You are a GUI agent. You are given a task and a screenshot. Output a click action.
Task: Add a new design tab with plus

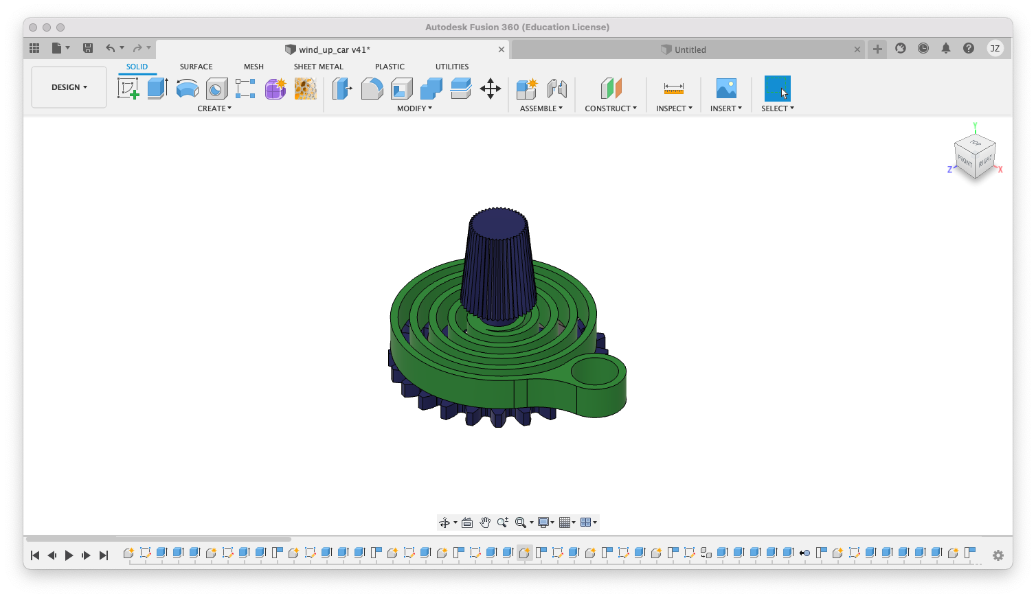coord(877,49)
